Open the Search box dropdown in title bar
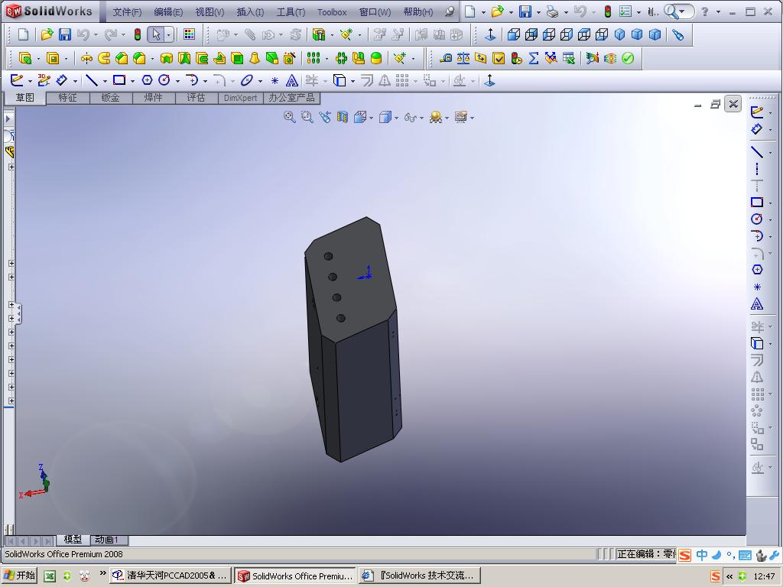 pyautogui.click(x=681, y=11)
